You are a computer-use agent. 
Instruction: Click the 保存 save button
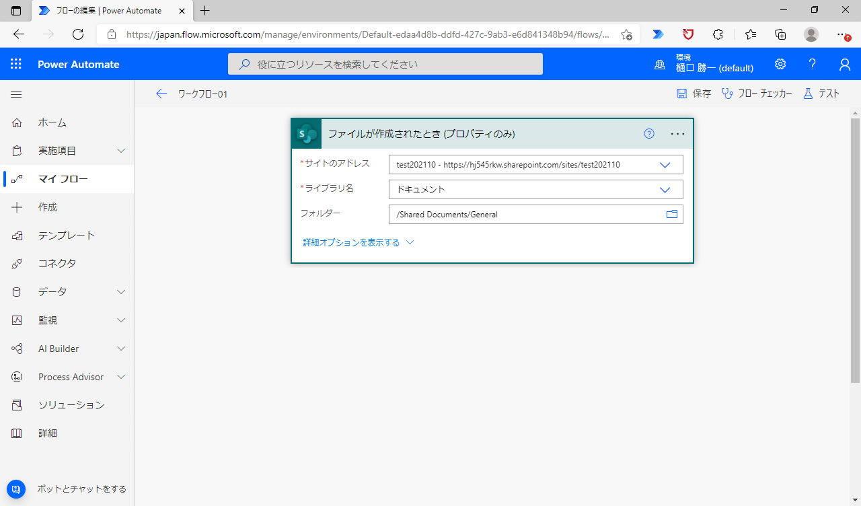[694, 94]
